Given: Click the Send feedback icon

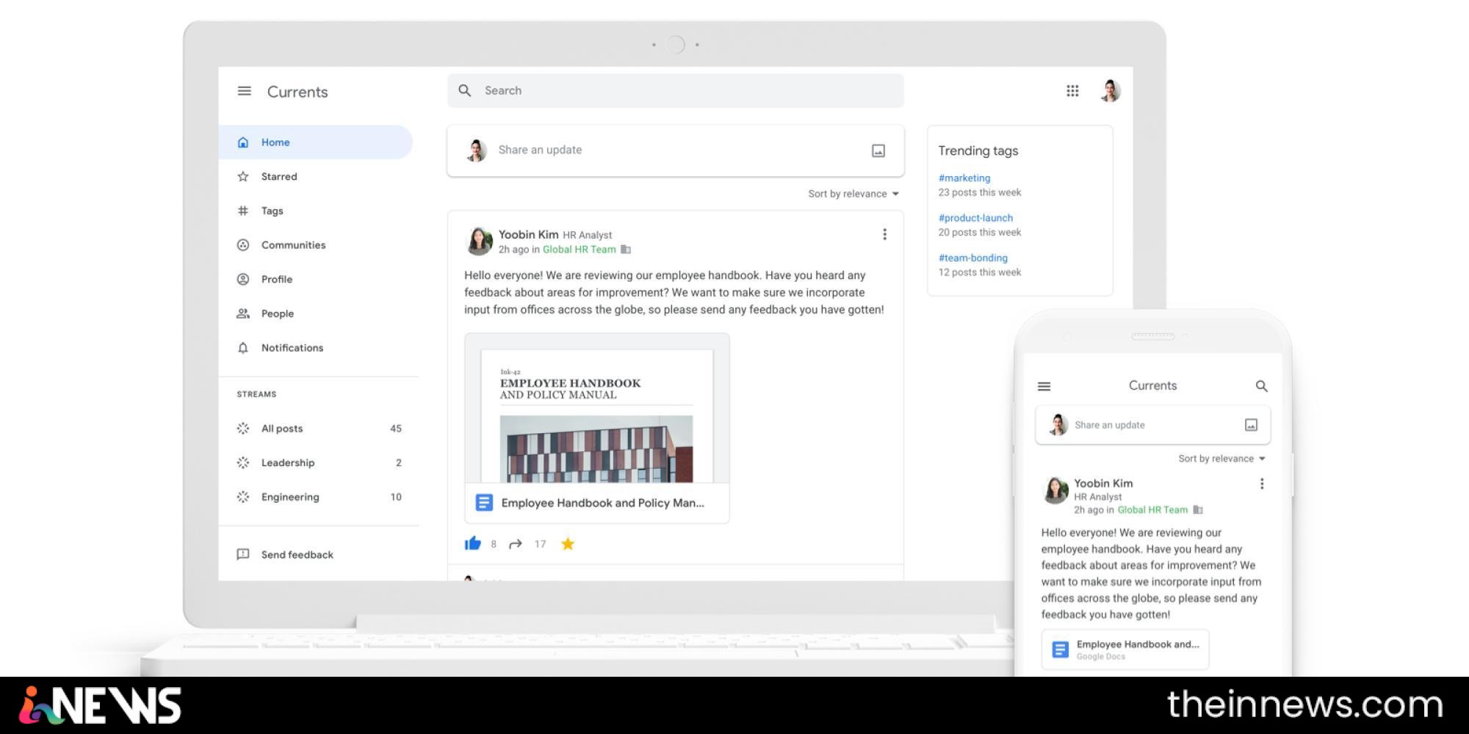Looking at the screenshot, I should click(x=243, y=554).
